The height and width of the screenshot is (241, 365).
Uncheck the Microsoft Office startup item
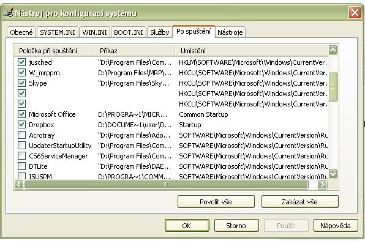coord(21,114)
